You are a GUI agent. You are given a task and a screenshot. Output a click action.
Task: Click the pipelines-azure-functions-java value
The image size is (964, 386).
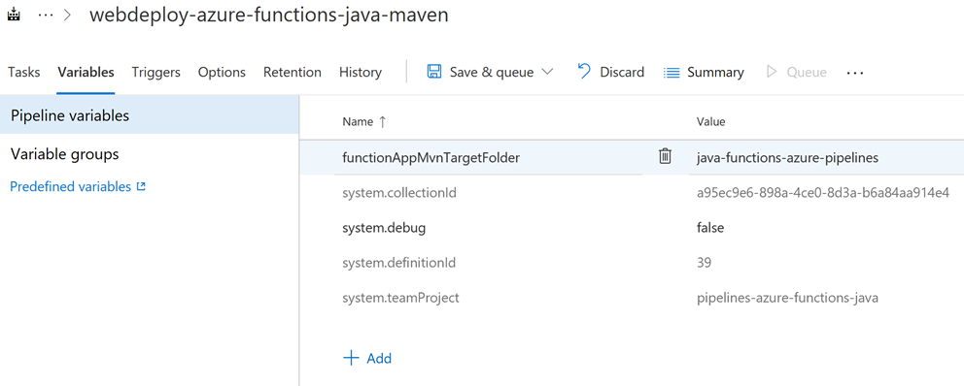click(x=787, y=299)
